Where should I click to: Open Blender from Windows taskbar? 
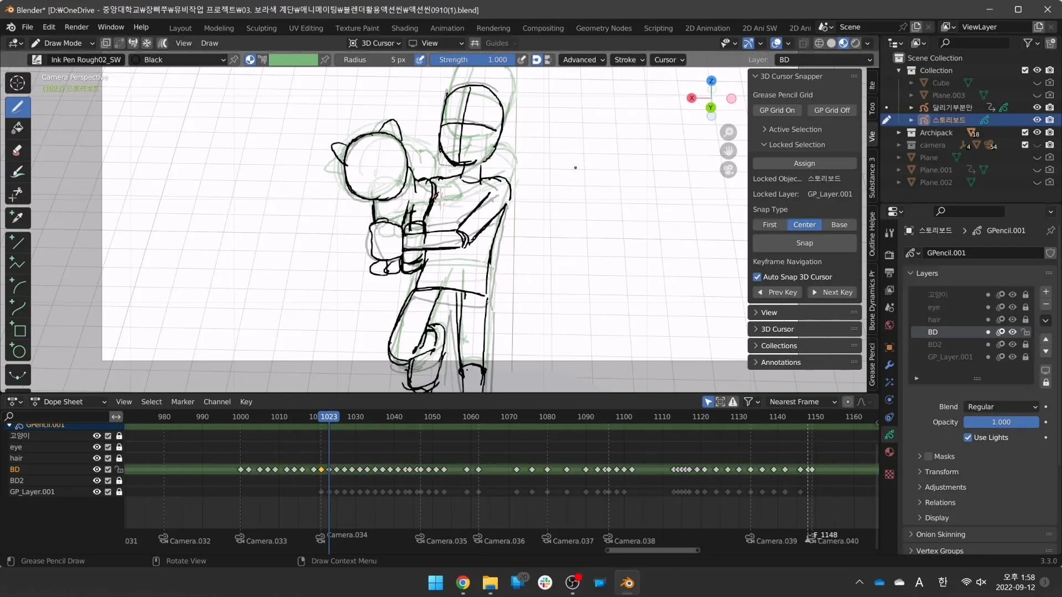(x=627, y=582)
